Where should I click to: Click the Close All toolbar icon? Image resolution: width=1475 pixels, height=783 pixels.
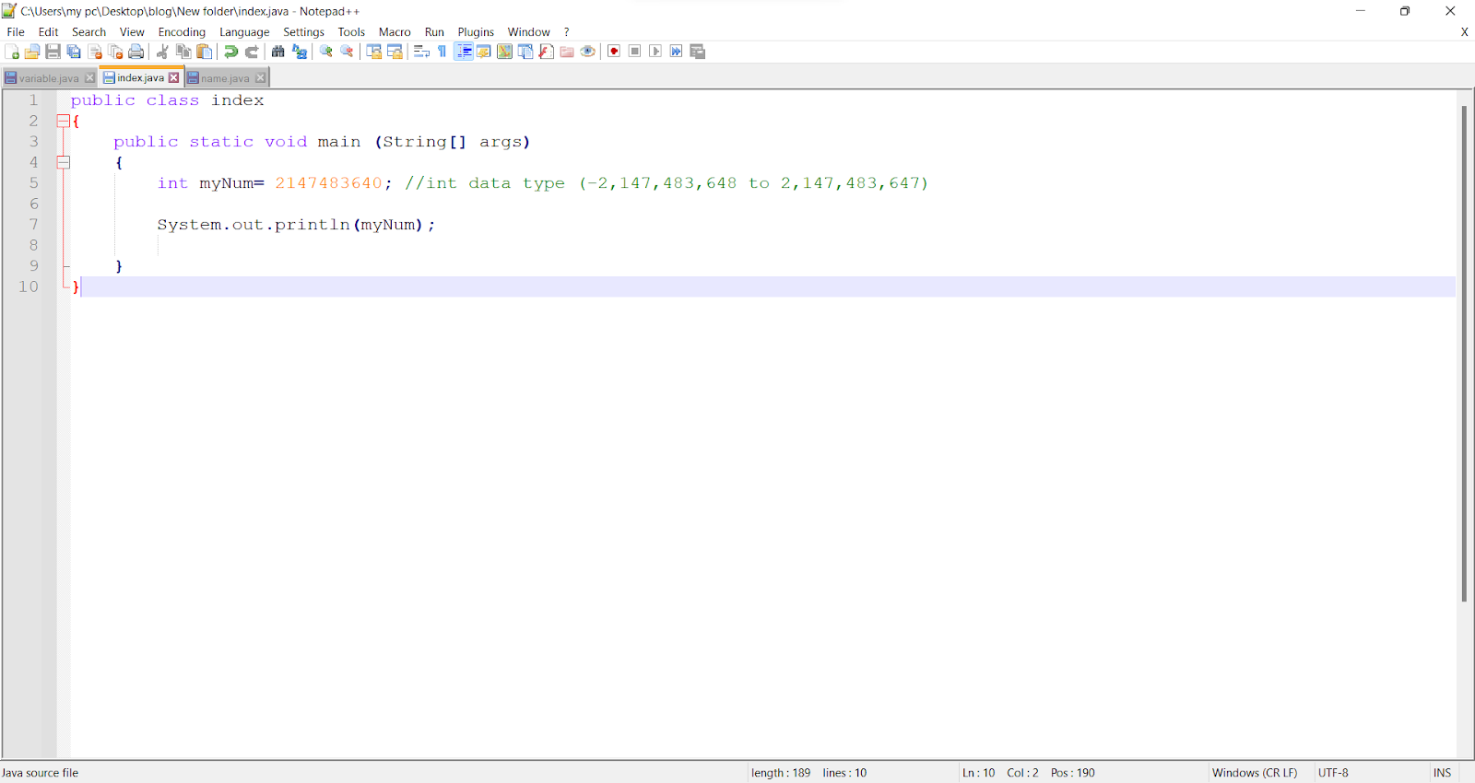pyautogui.click(x=115, y=52)
